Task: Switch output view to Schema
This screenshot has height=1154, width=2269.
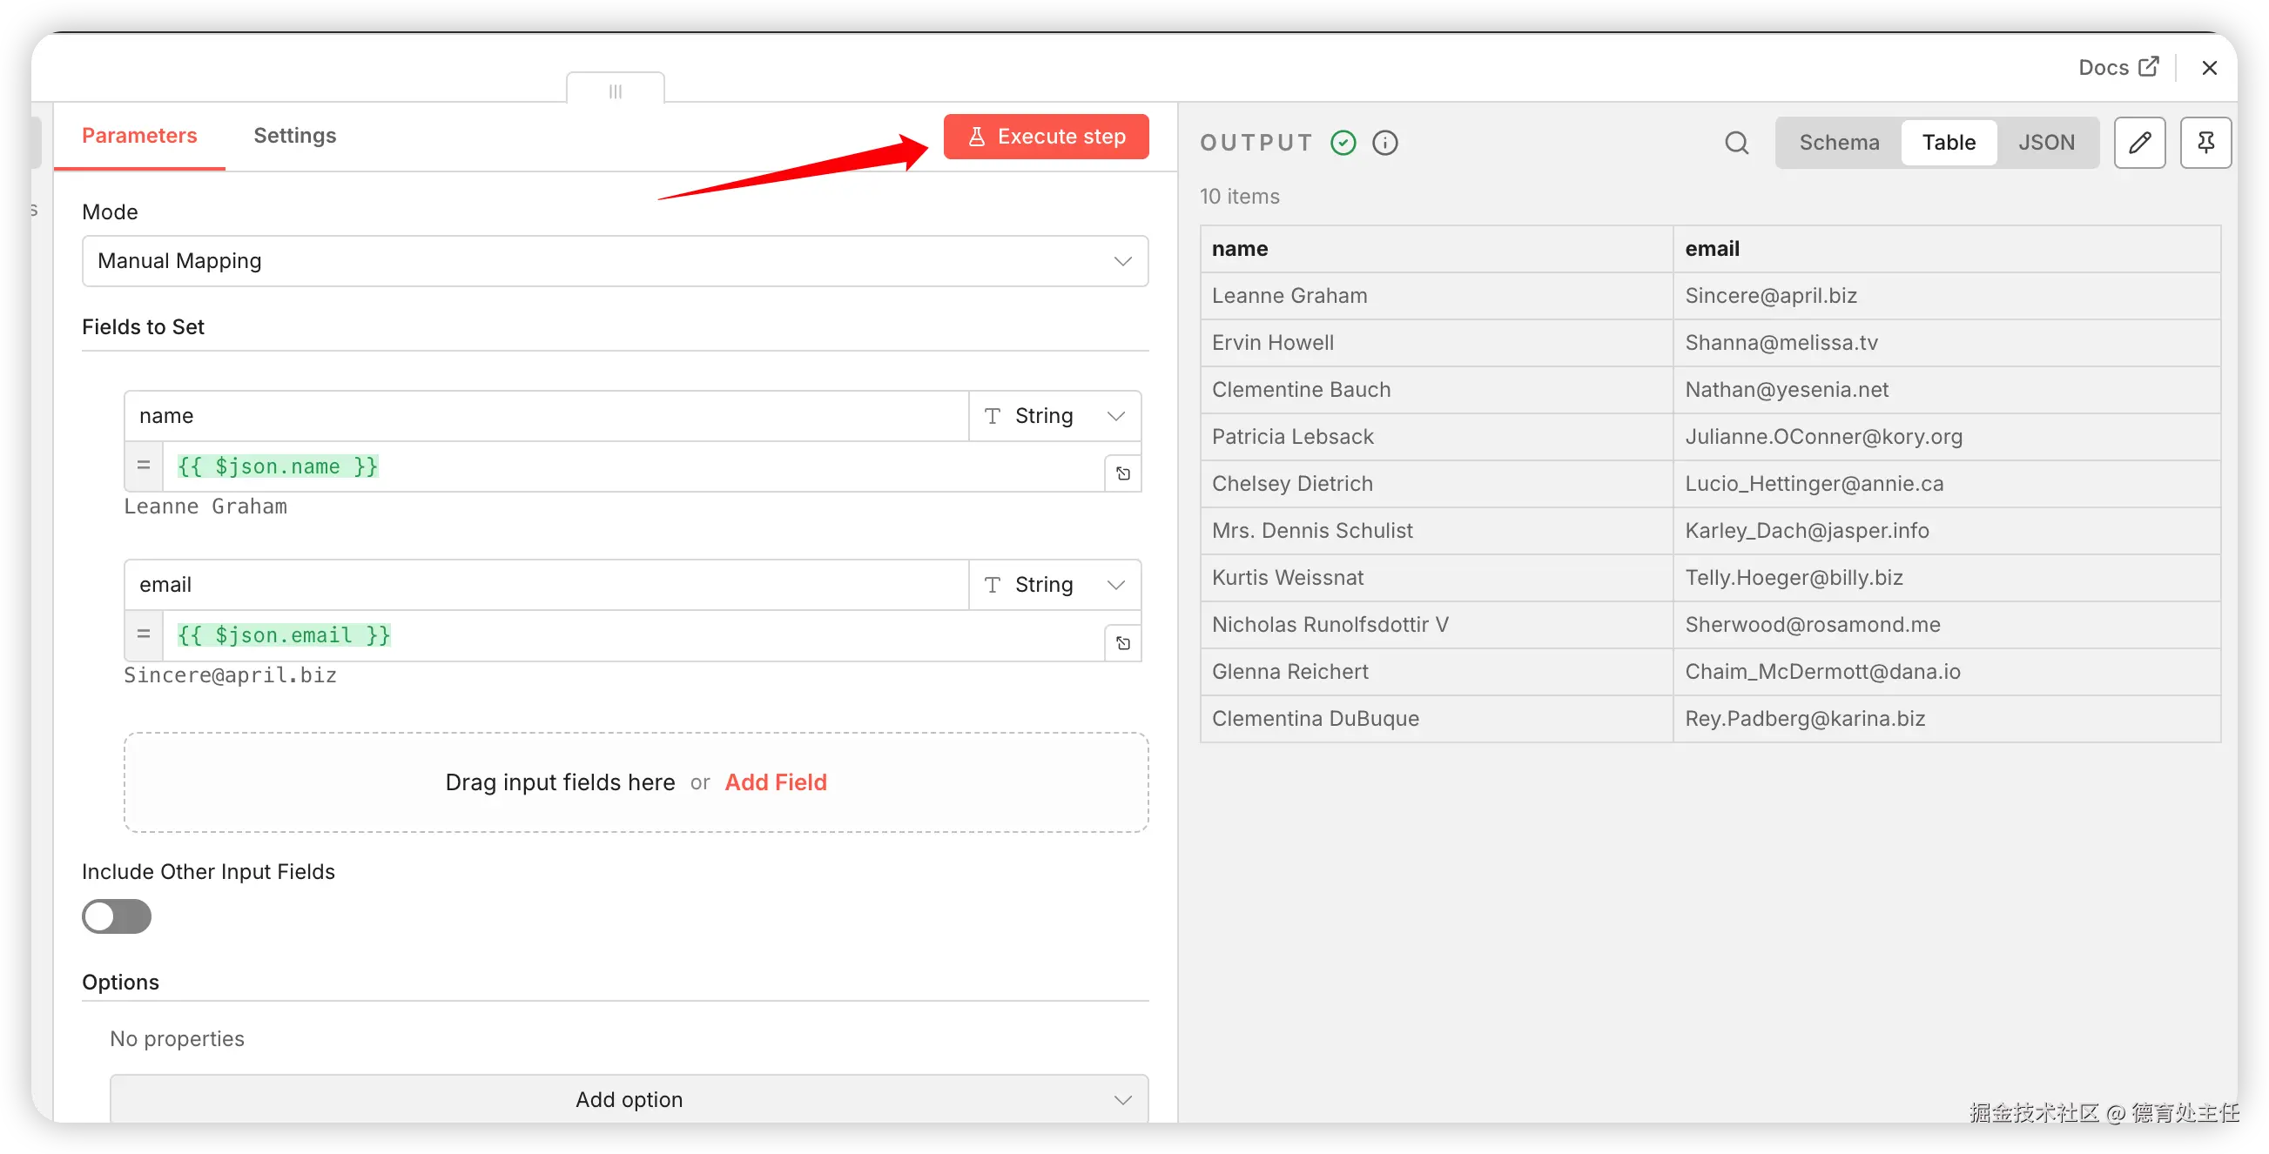Action: pyautogui.click(x=1838, y=143)
